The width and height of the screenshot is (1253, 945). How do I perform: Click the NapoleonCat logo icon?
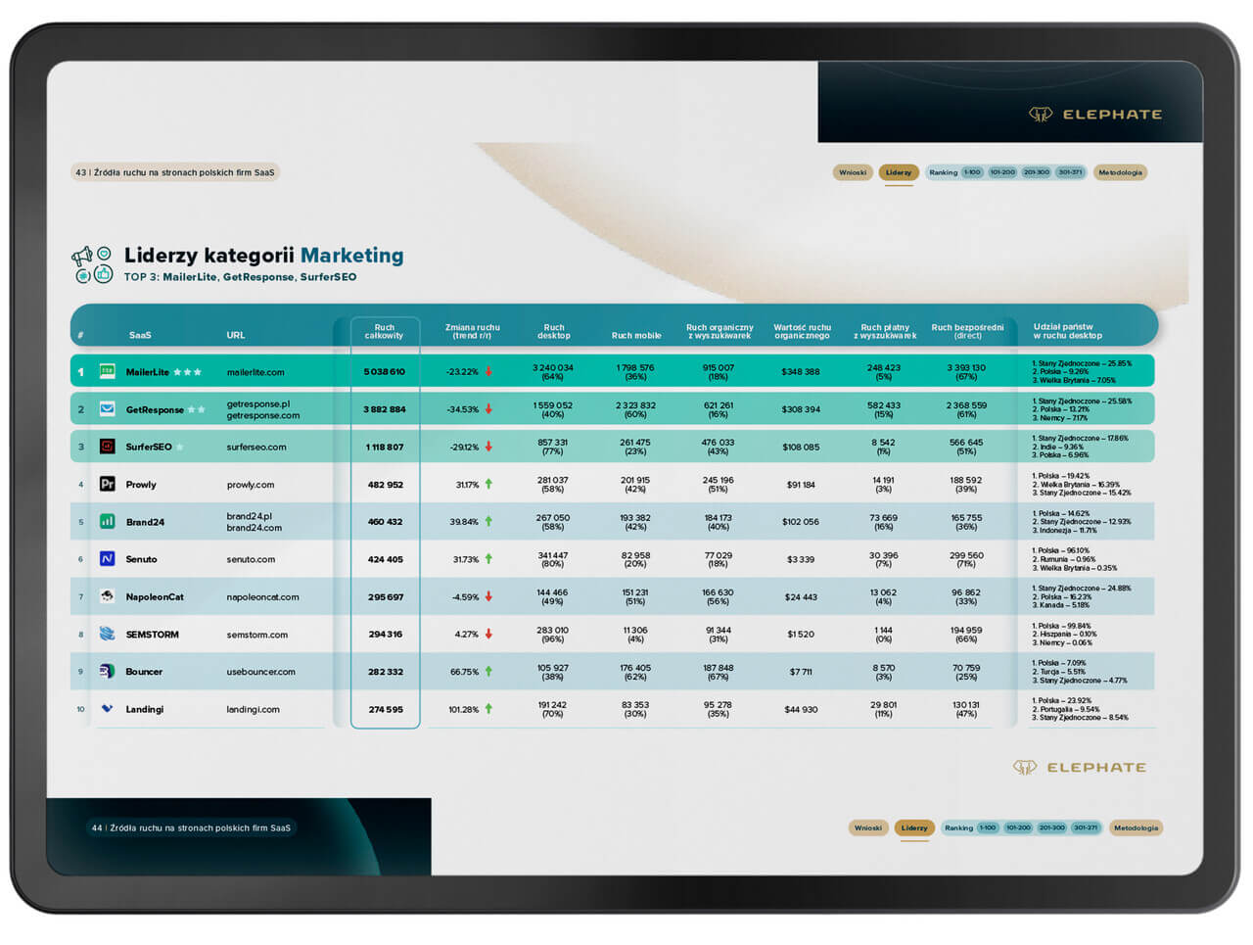(x=108, y=596)
